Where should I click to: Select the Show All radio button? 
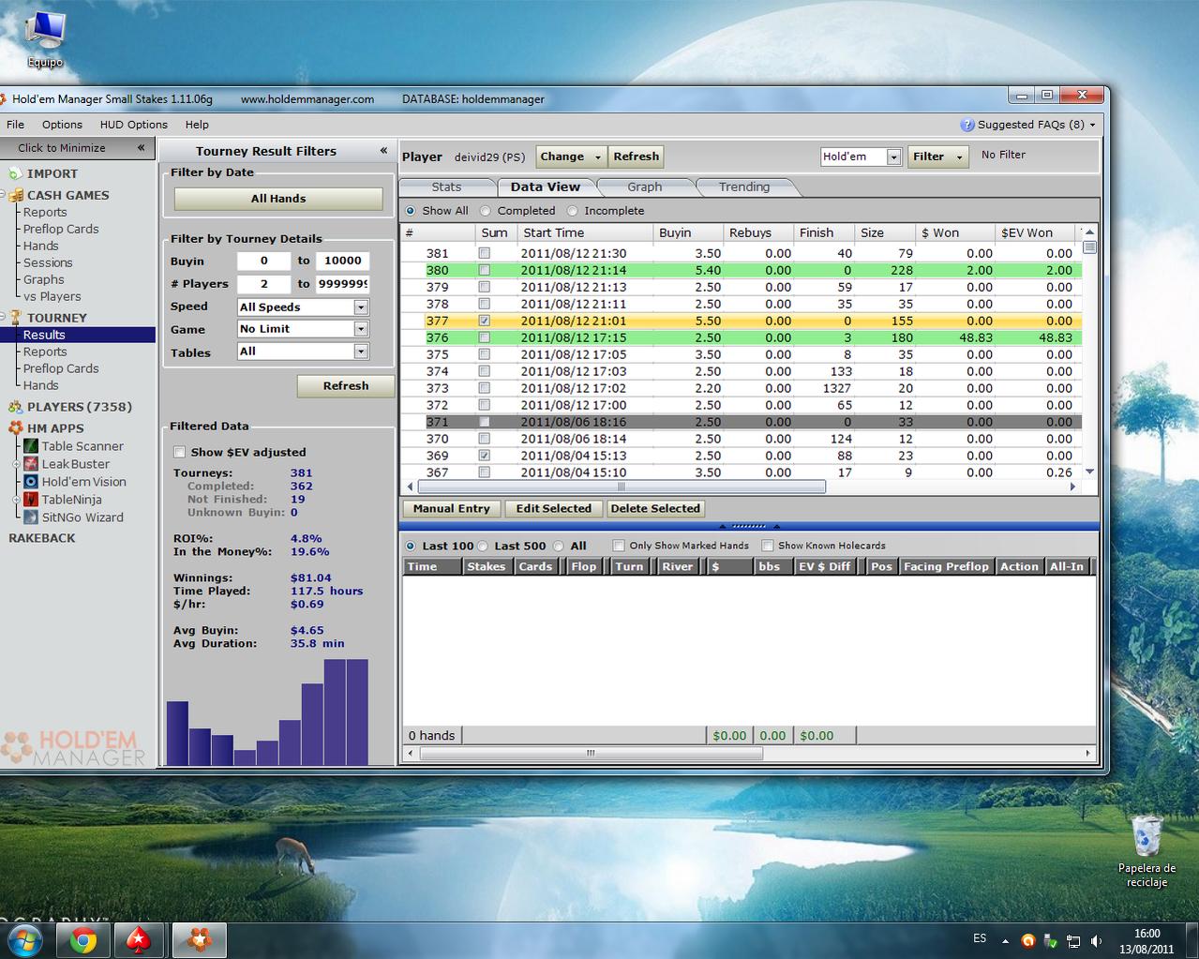click(x=410, y=211)
